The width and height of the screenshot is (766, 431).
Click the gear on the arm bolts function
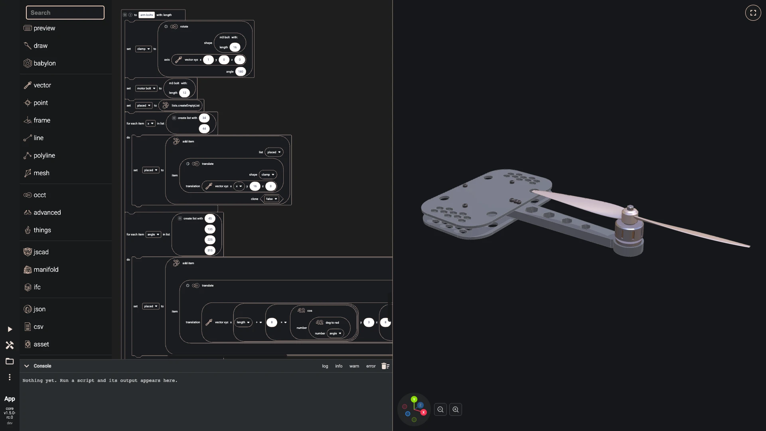pyautogui.click(x=125, y=15)
